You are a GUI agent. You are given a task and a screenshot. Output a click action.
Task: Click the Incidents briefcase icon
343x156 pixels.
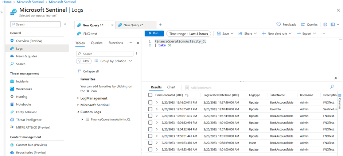[12, 81]
